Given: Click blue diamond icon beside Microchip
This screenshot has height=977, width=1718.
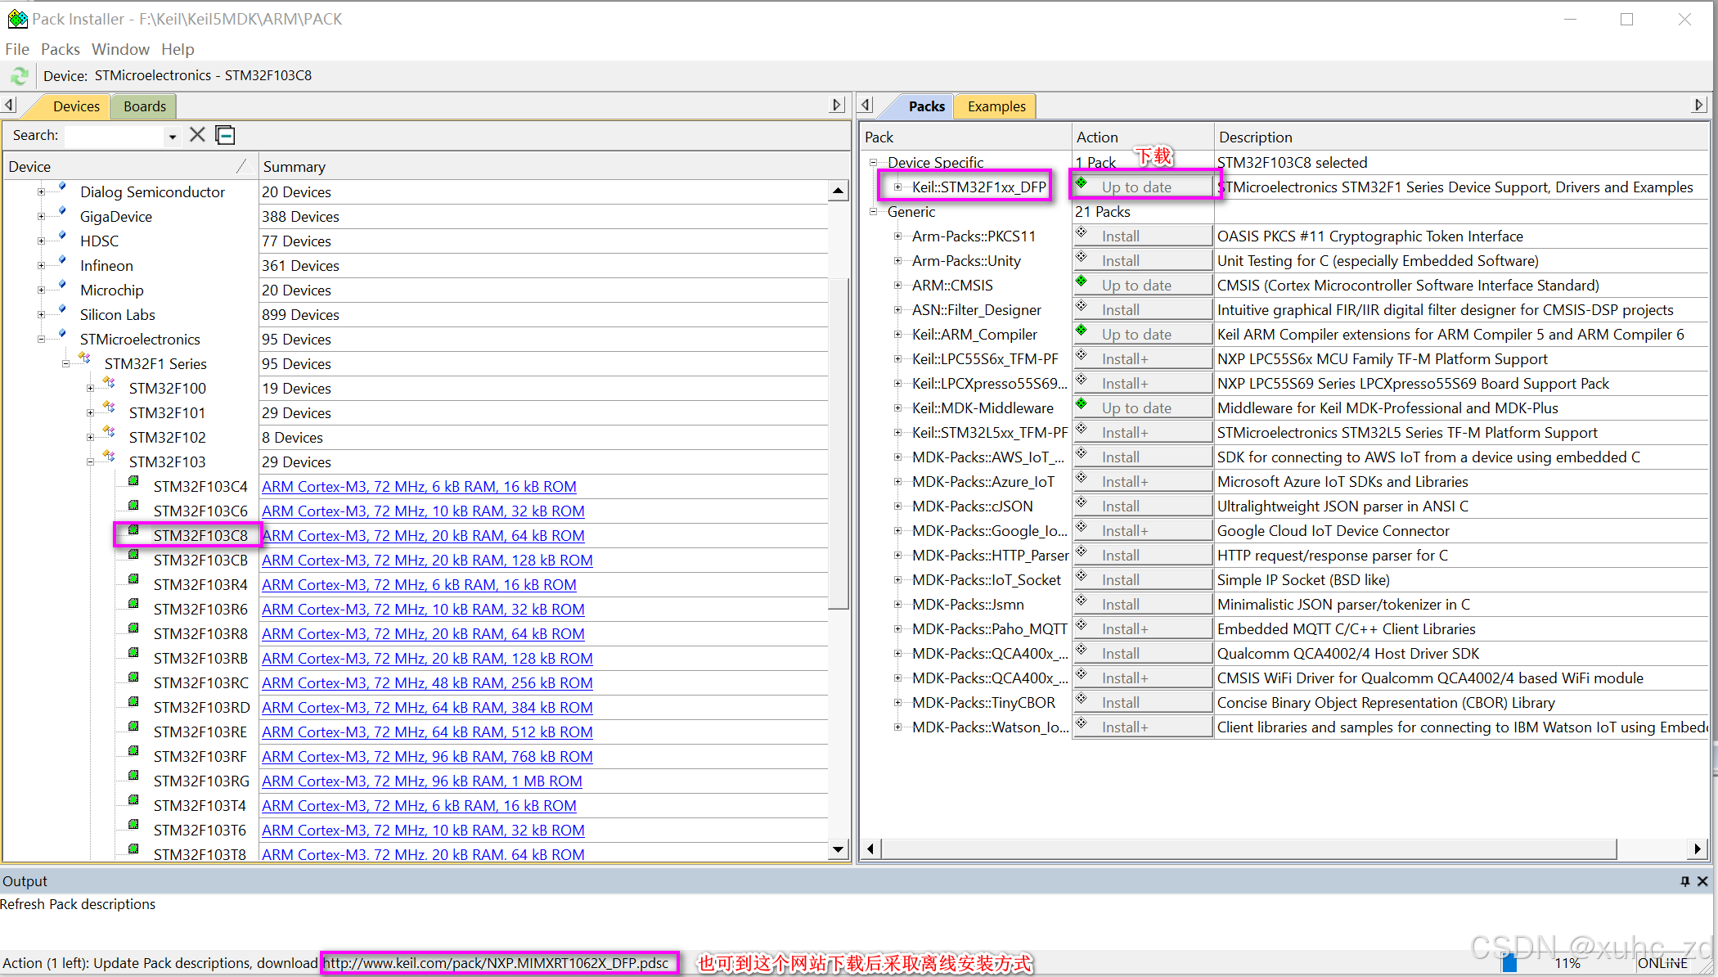Looking at the screenshot, I should pyautogui.click(x=61, y=286).
